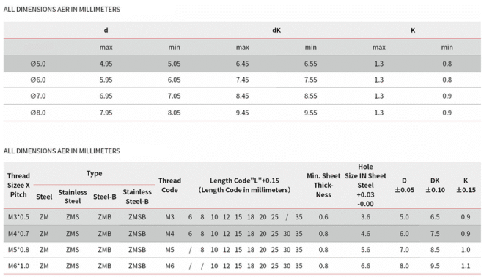
Task: Click ZMS in the M3*0.5 row
Action: coord(73,217)
